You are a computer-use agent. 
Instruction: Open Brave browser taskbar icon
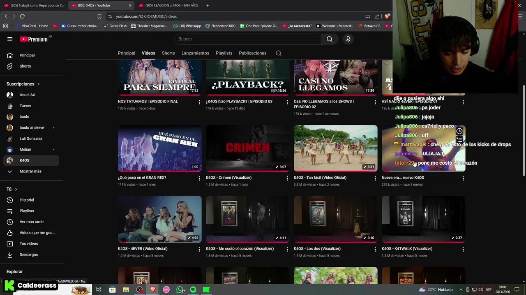[x=153, y=290]
